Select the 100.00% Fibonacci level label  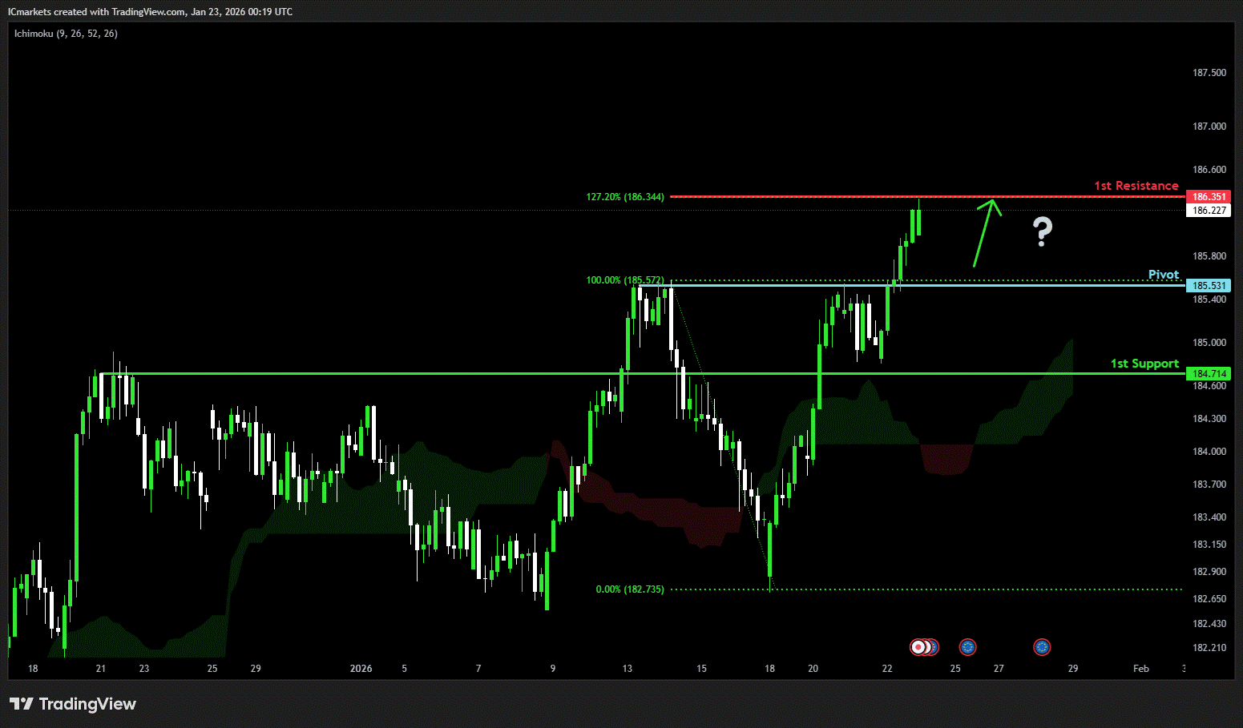click(x=624, y=280)
